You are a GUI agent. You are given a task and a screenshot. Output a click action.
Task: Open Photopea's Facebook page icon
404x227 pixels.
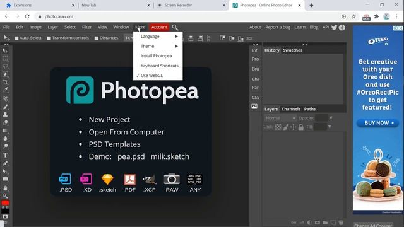pos(342,27)
